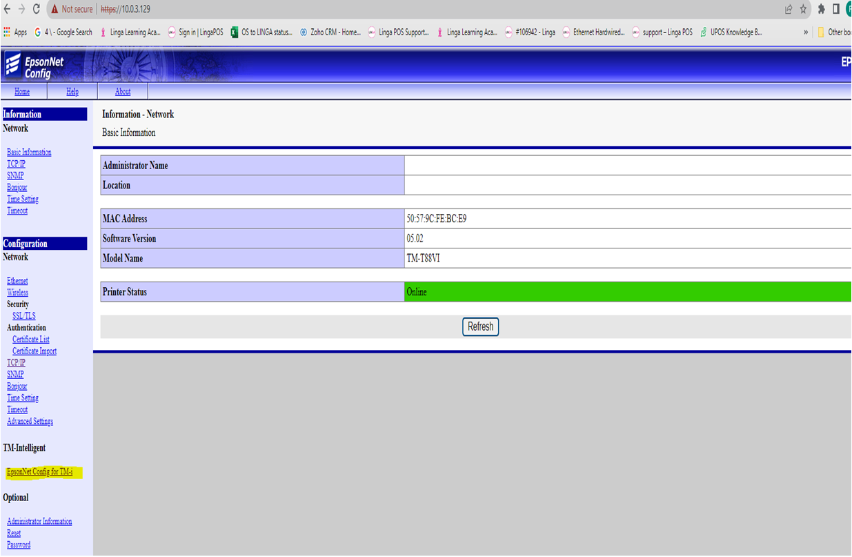Screen dimensions: 852x557
Task: Click the Refresh button
Action: pyautogui.click(x=480, y=326)
